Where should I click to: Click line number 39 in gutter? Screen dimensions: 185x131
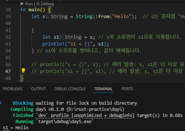(x=8, y=17)
